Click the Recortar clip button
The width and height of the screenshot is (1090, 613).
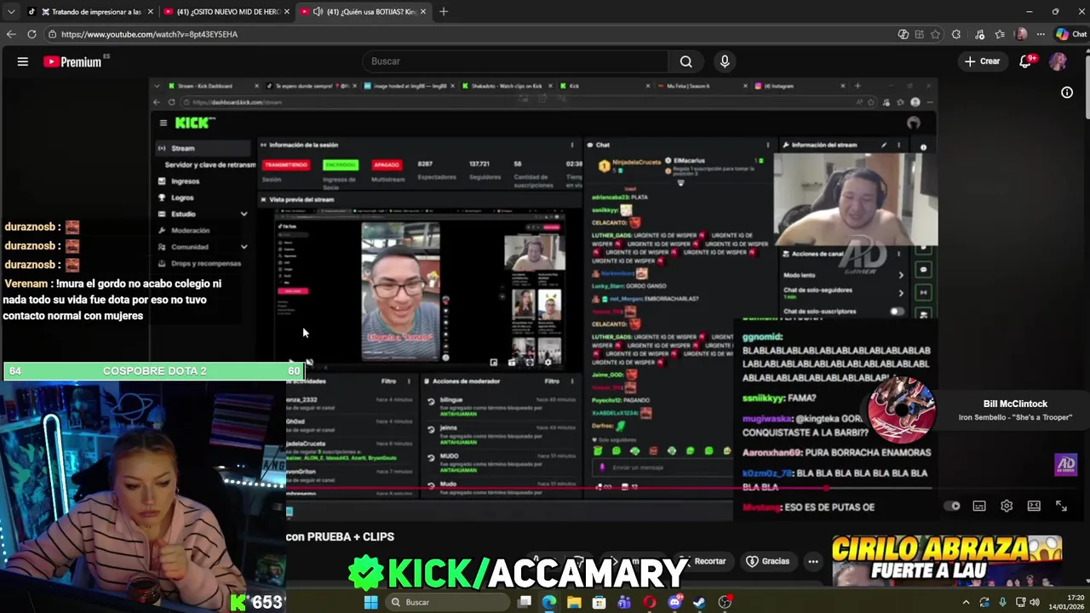click(x=703, y=561)
